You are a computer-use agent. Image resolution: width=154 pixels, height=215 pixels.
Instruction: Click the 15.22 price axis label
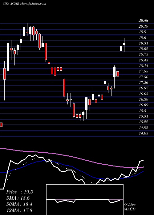[x=144, y=122]
